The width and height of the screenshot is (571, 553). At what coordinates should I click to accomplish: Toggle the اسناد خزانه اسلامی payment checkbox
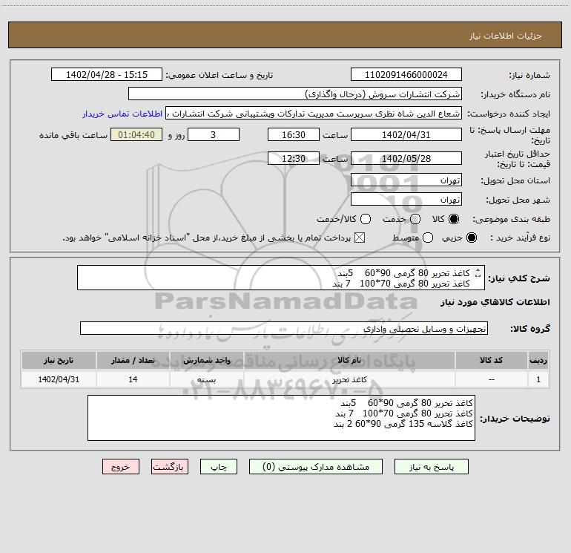(360, 238)
